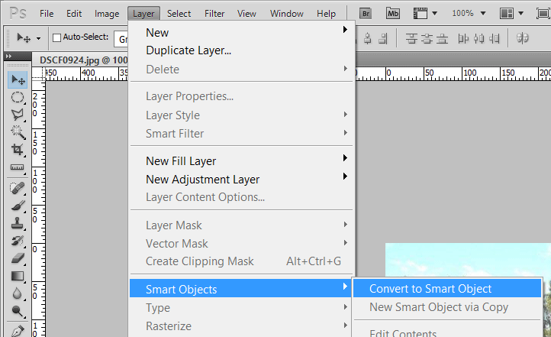Screen dimensions: 551x337
Task: Launch Bridge with the Br button
Action: click(366, 14)
